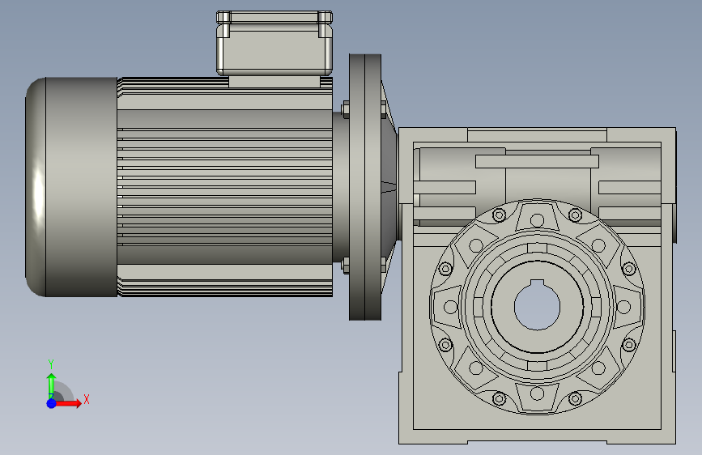Select the "Y" label on the triad
This screenshot has height=455, width=702.
(51, 364)
